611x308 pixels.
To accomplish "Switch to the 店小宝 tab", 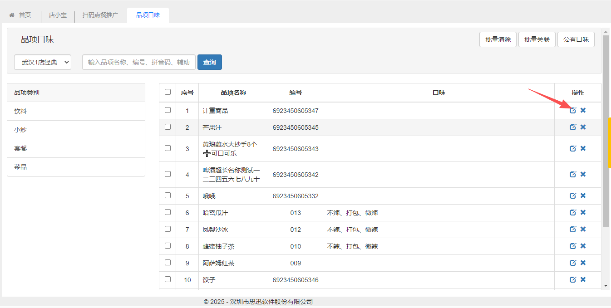I will pos(58,15).
